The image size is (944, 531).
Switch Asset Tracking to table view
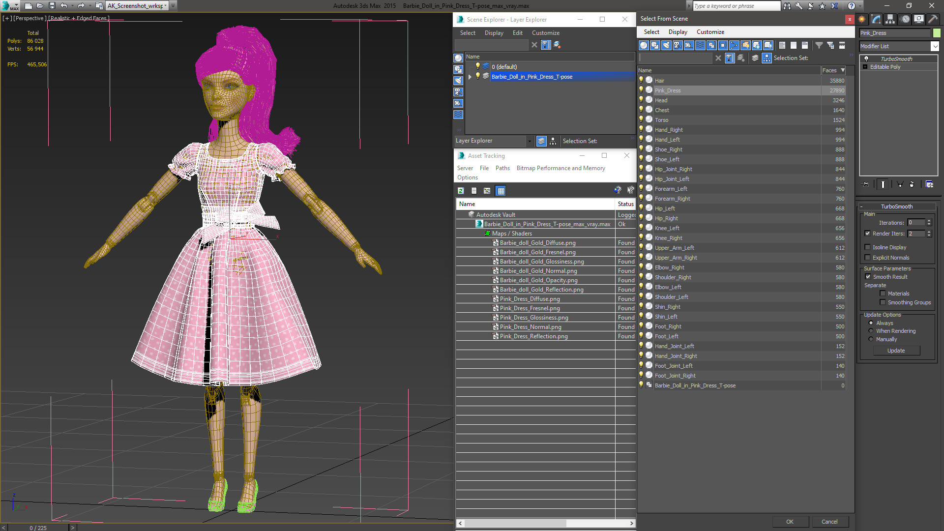point(501,191)
